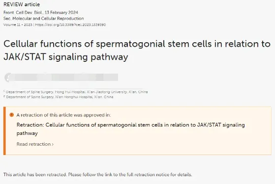Click 'This article has been retracted' sentence
Image resolution: width=275 pixels, height=184 pixels.
click(x=98, y=175)
